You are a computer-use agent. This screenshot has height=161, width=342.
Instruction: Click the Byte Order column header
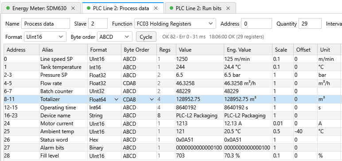click(139, 50)
